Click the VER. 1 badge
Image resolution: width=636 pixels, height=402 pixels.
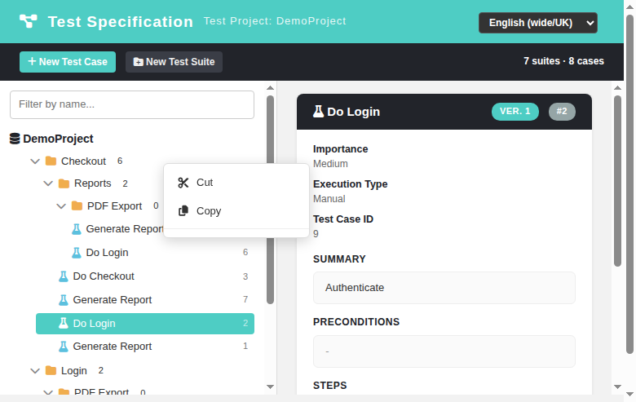tap(515, 112)
